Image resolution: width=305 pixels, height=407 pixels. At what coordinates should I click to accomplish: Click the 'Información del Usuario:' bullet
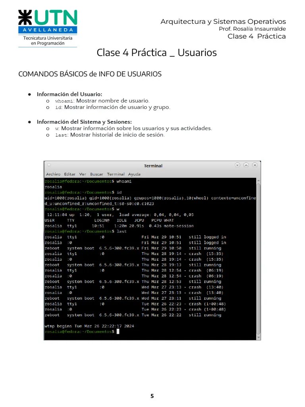pos(69,94)
